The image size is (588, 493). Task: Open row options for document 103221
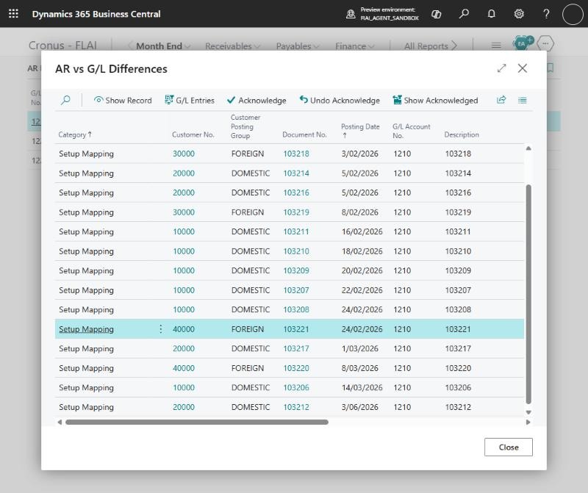(x=160, y=329)
